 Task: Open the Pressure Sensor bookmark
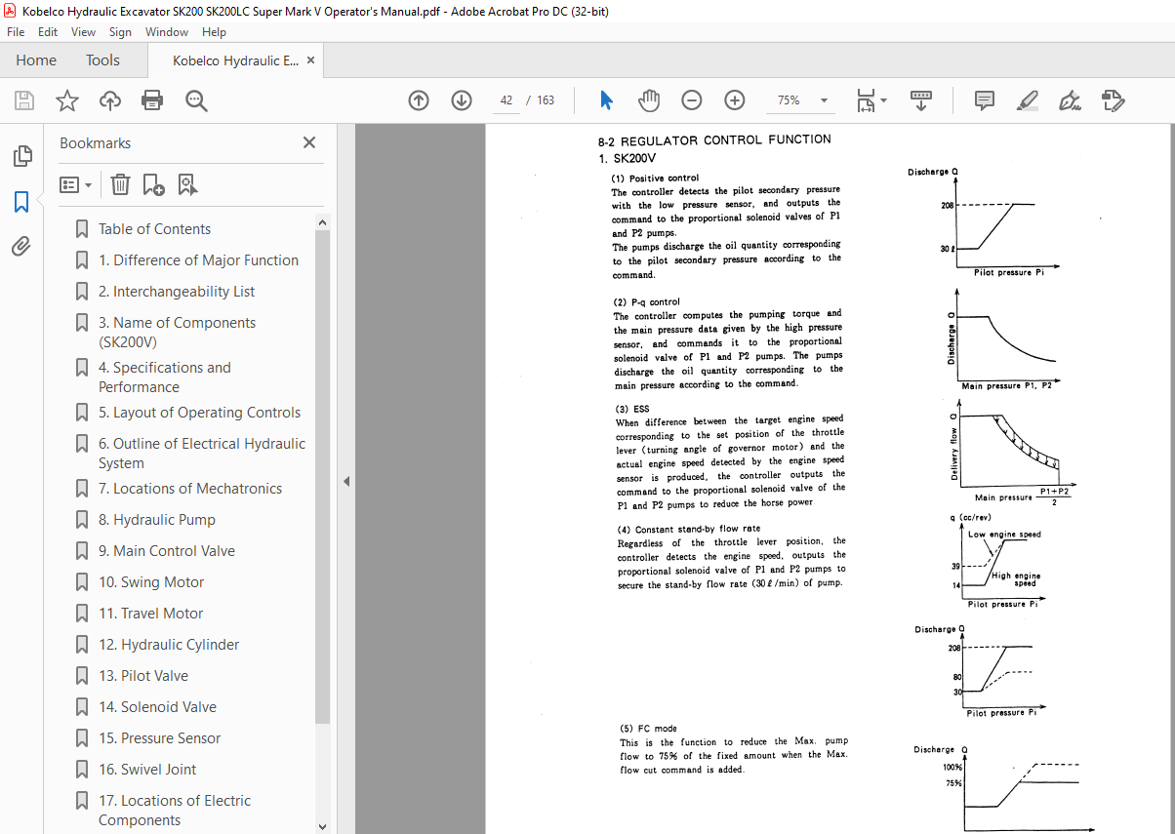point(160,738)
